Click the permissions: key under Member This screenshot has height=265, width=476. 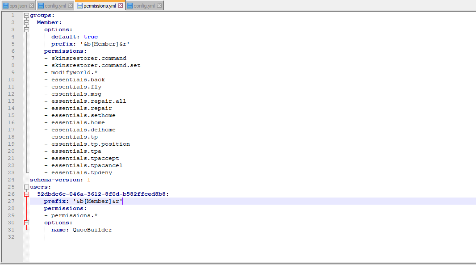(65, 51)
